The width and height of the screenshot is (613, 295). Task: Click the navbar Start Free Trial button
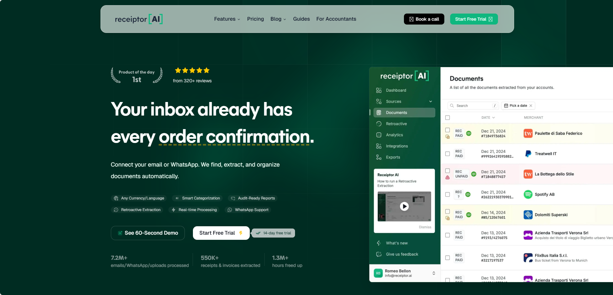474,19
